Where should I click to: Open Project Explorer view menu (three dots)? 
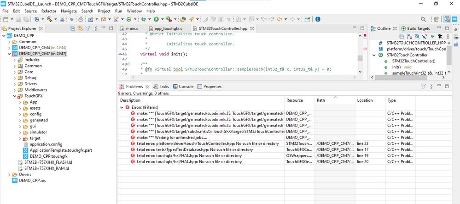[x=96, y=28]
